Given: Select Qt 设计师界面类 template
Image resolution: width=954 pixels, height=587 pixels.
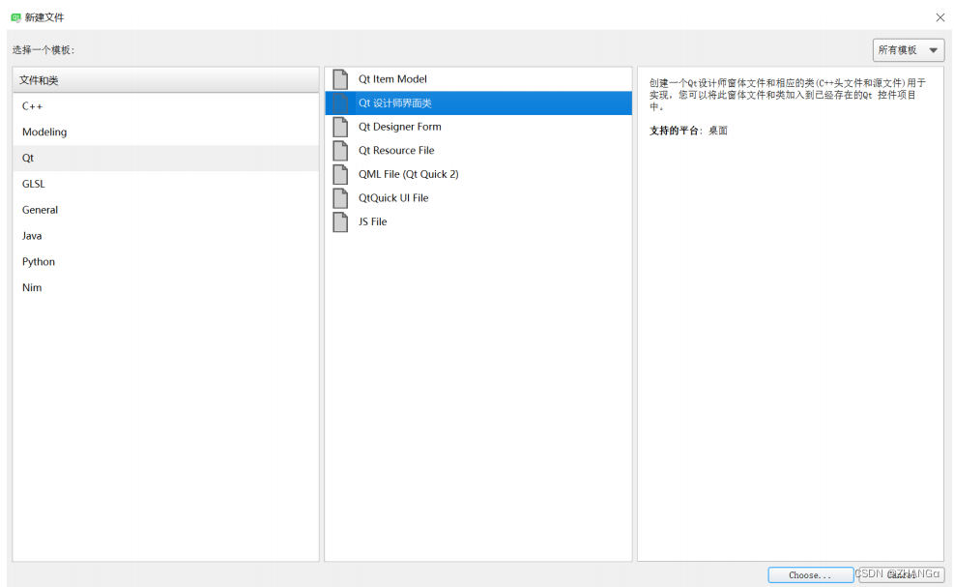Looking at the screenshot, I should pos(478,103).
